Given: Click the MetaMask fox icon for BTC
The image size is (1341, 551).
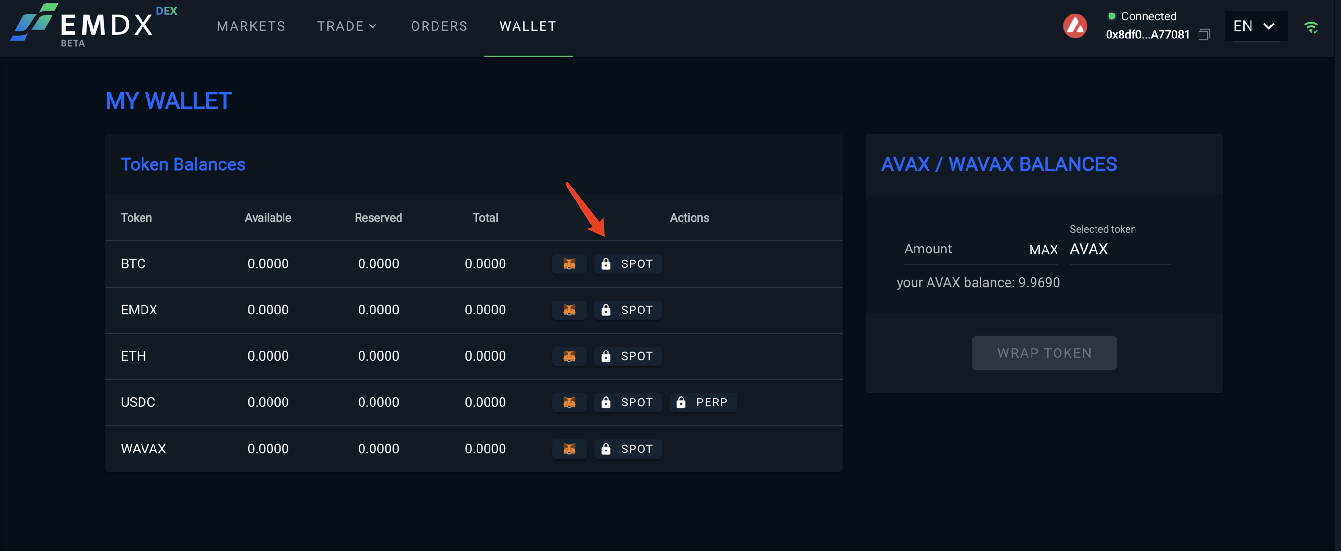Looking at the screenshot, I should coord(569,263).
